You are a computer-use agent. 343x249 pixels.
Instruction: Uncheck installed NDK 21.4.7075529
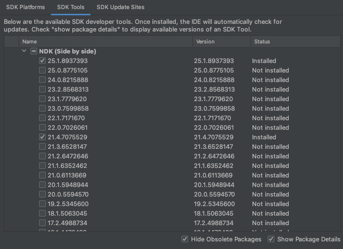[x=43, y=137]
